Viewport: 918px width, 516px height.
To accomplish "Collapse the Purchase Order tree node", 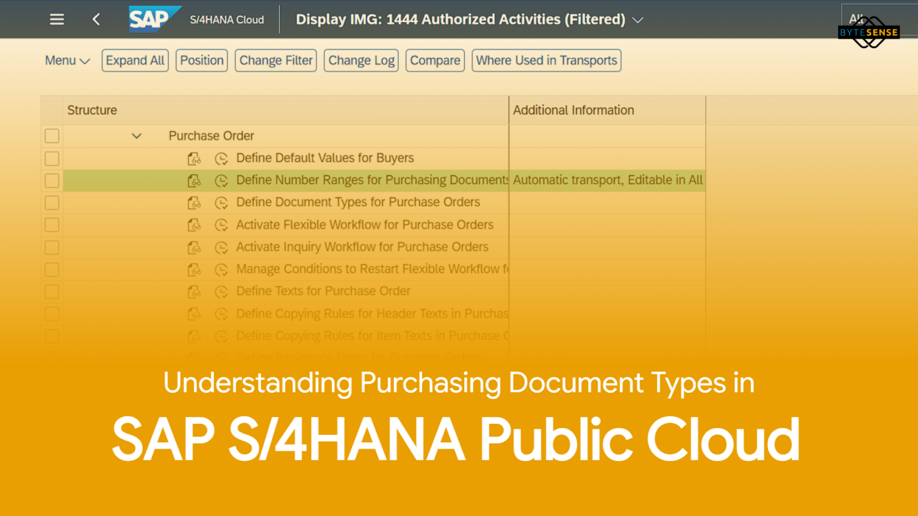I will [x=136, y=136].
